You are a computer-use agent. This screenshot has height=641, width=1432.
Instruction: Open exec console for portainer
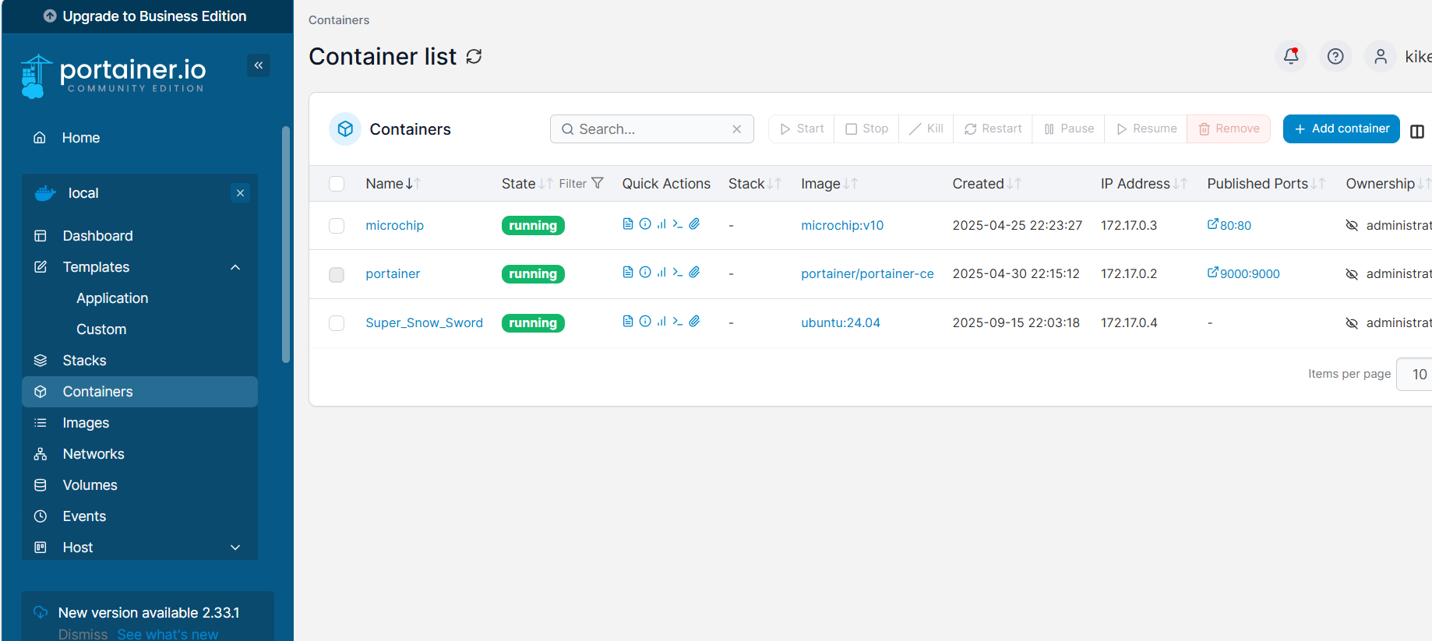pyautogui.click(x=678, y=273)
